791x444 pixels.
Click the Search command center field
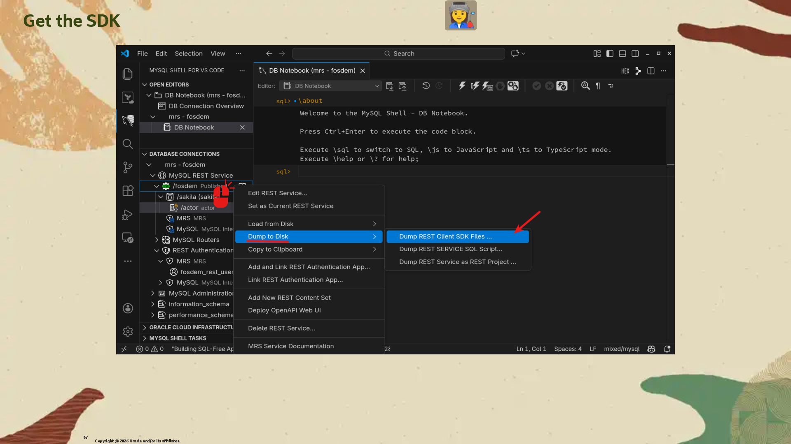click(398, 53)
